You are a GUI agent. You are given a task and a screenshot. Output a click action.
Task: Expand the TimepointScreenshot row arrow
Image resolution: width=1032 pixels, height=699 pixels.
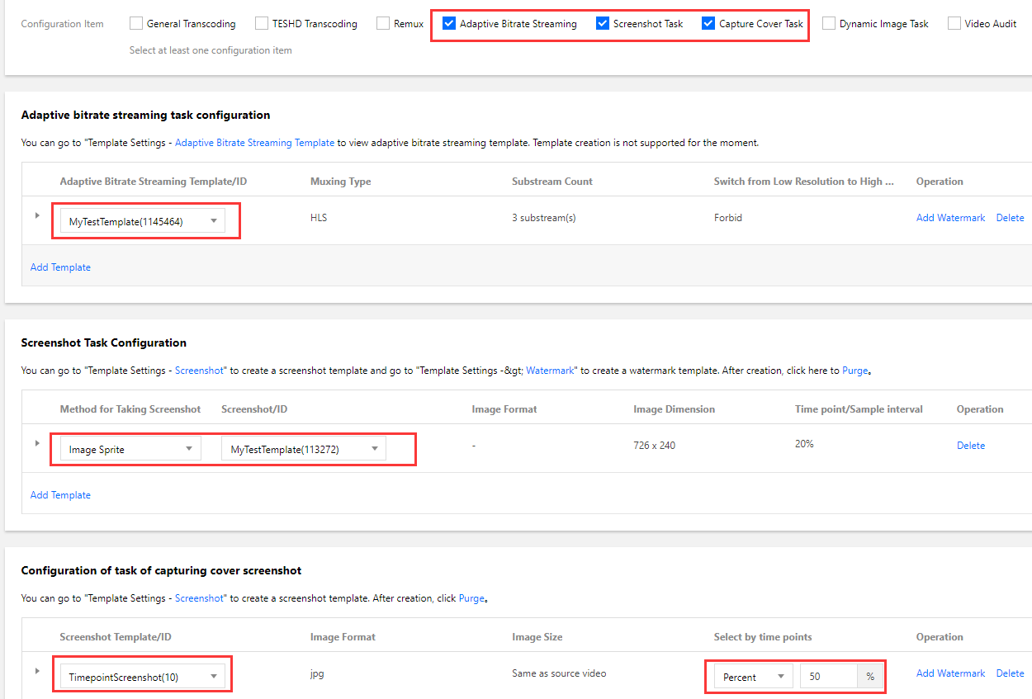click(x=37, y=671)
